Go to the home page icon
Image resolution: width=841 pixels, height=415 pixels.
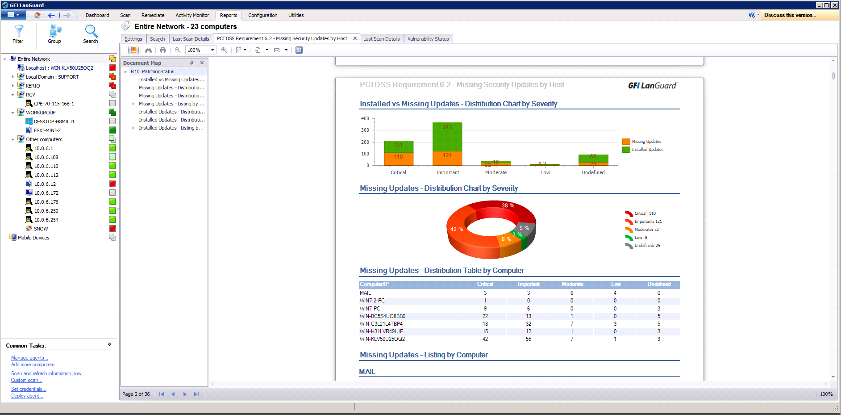pos(37,15)
